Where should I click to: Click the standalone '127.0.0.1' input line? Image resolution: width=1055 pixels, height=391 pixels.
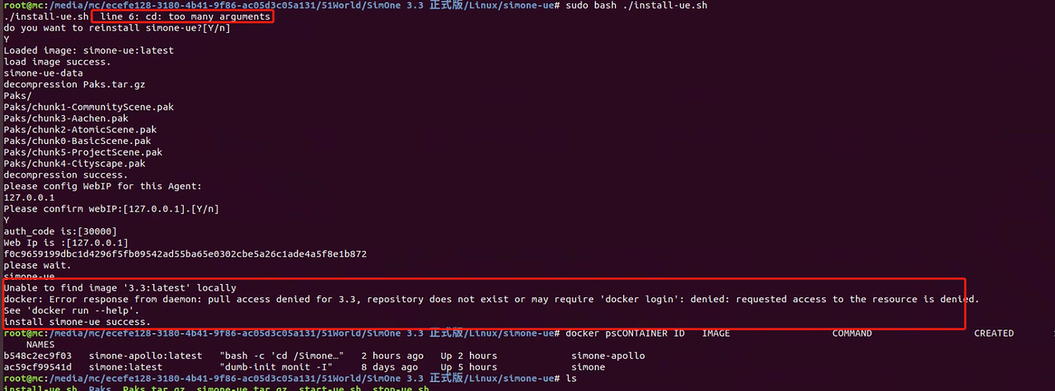point(29,198)
